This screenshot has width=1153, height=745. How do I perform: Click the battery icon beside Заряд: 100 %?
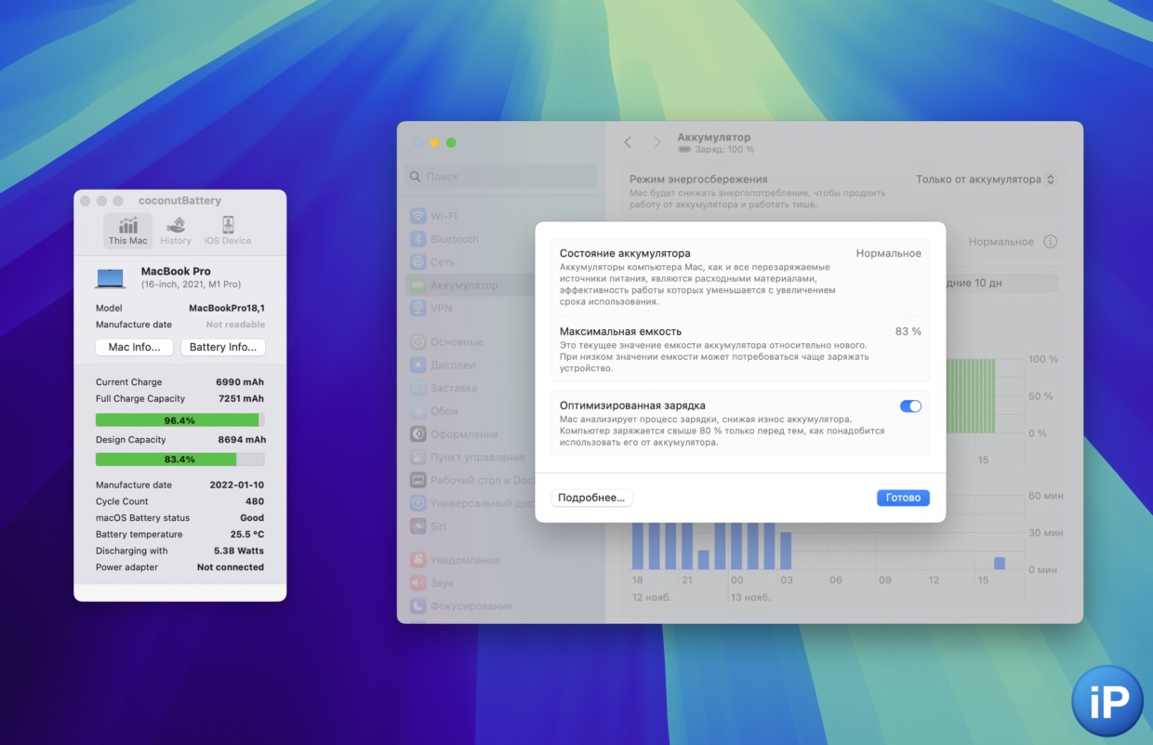(x=685, y=150)
